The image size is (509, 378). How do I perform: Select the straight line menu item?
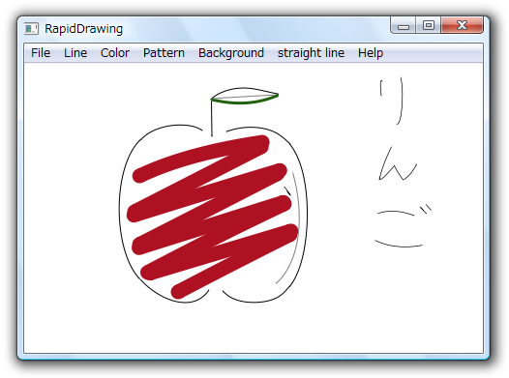pyautogui.click(x=311, y=53)
